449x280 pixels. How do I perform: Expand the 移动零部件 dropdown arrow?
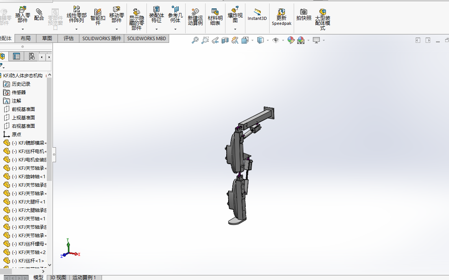tap(117, 29)
